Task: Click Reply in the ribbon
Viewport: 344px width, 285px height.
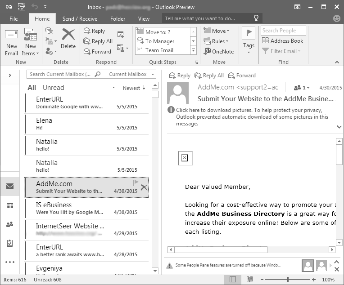Action: point(95,31)
